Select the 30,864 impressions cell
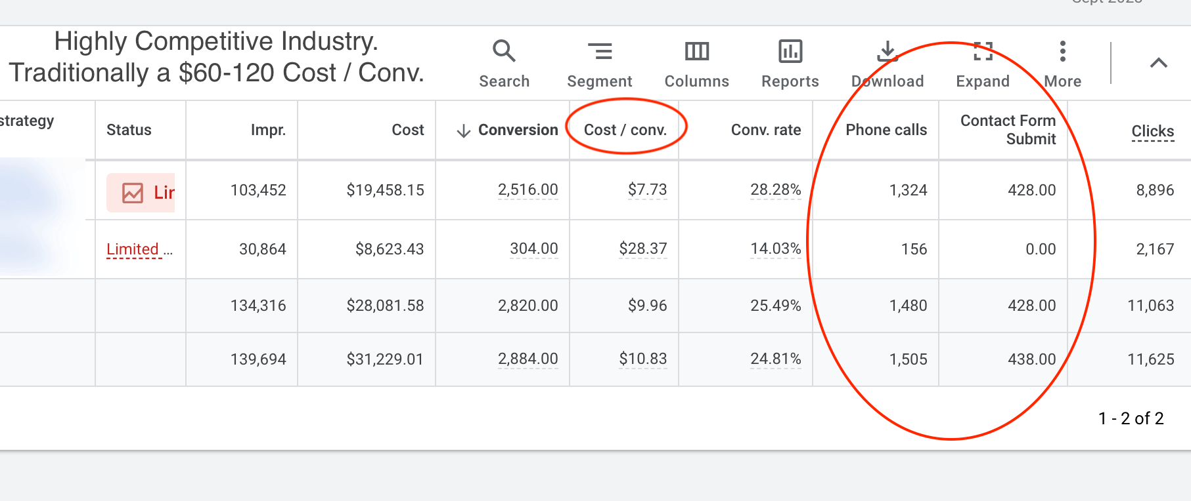 263,249
